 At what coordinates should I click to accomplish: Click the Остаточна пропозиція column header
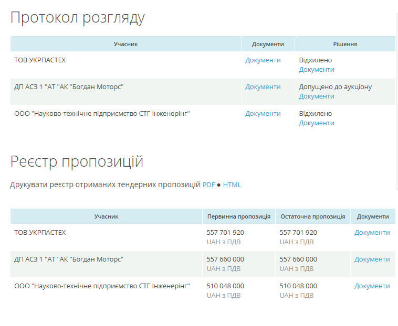click(312, 216)
